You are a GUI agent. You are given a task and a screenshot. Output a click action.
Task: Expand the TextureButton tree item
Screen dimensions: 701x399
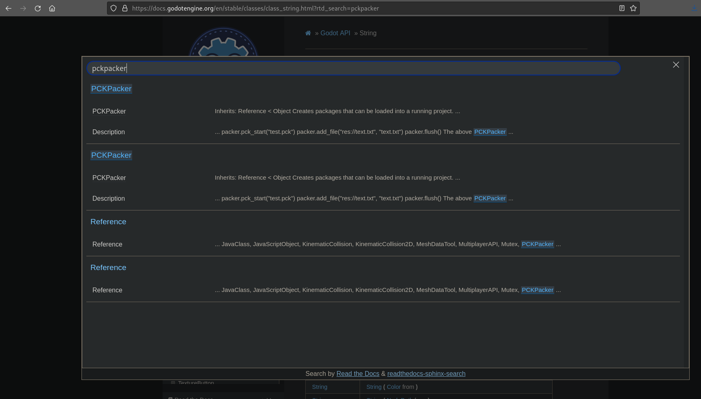point(173,383)
